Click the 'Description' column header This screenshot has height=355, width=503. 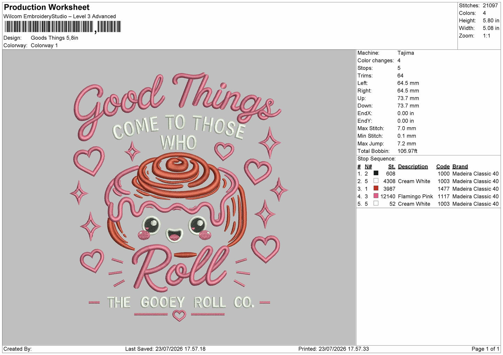point(413,167)
